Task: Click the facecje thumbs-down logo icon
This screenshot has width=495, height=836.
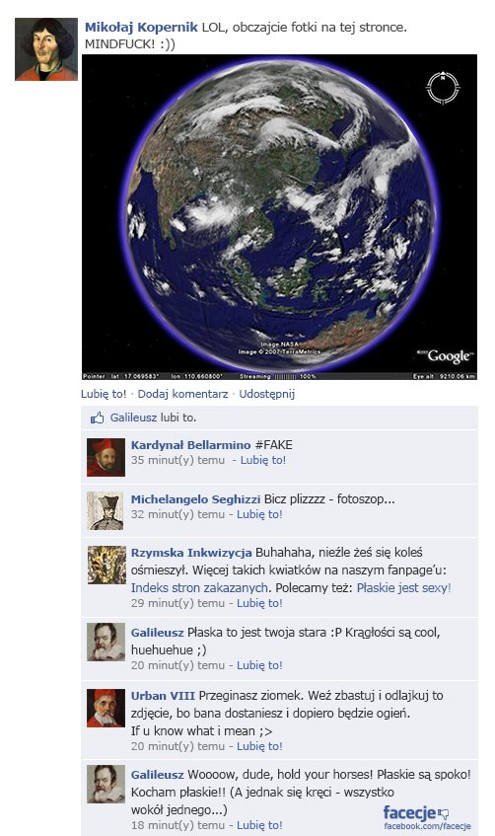Action: 444,814
